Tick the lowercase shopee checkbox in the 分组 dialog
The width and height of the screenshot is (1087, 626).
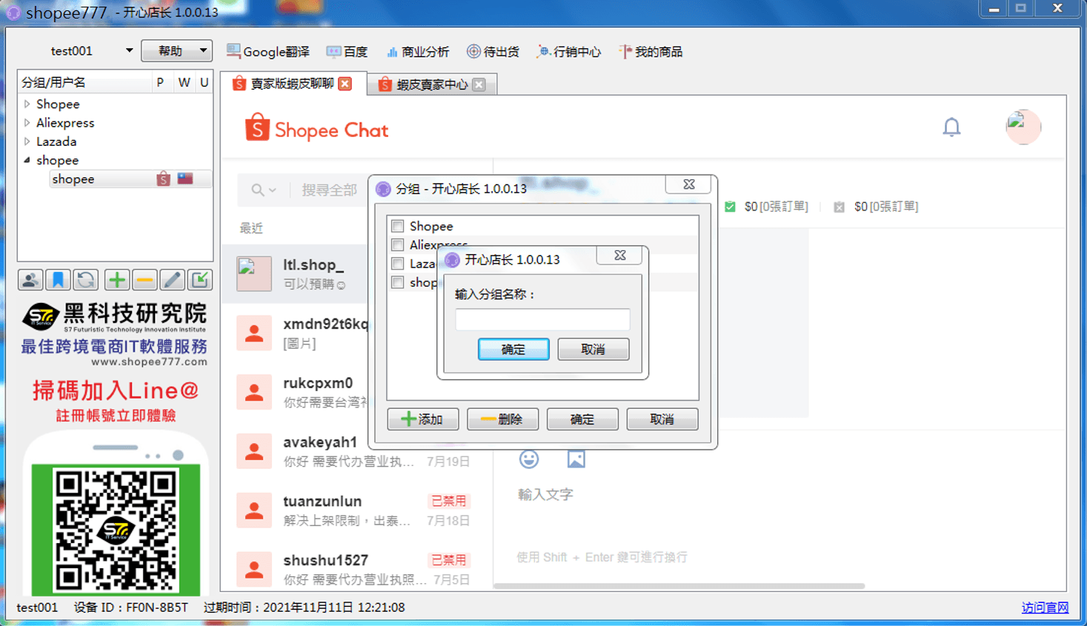tap(398, 282)
